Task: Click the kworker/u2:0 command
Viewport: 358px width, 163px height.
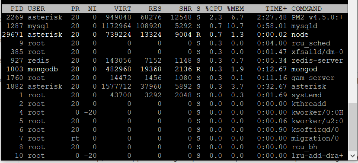Action: pos(317,121)
